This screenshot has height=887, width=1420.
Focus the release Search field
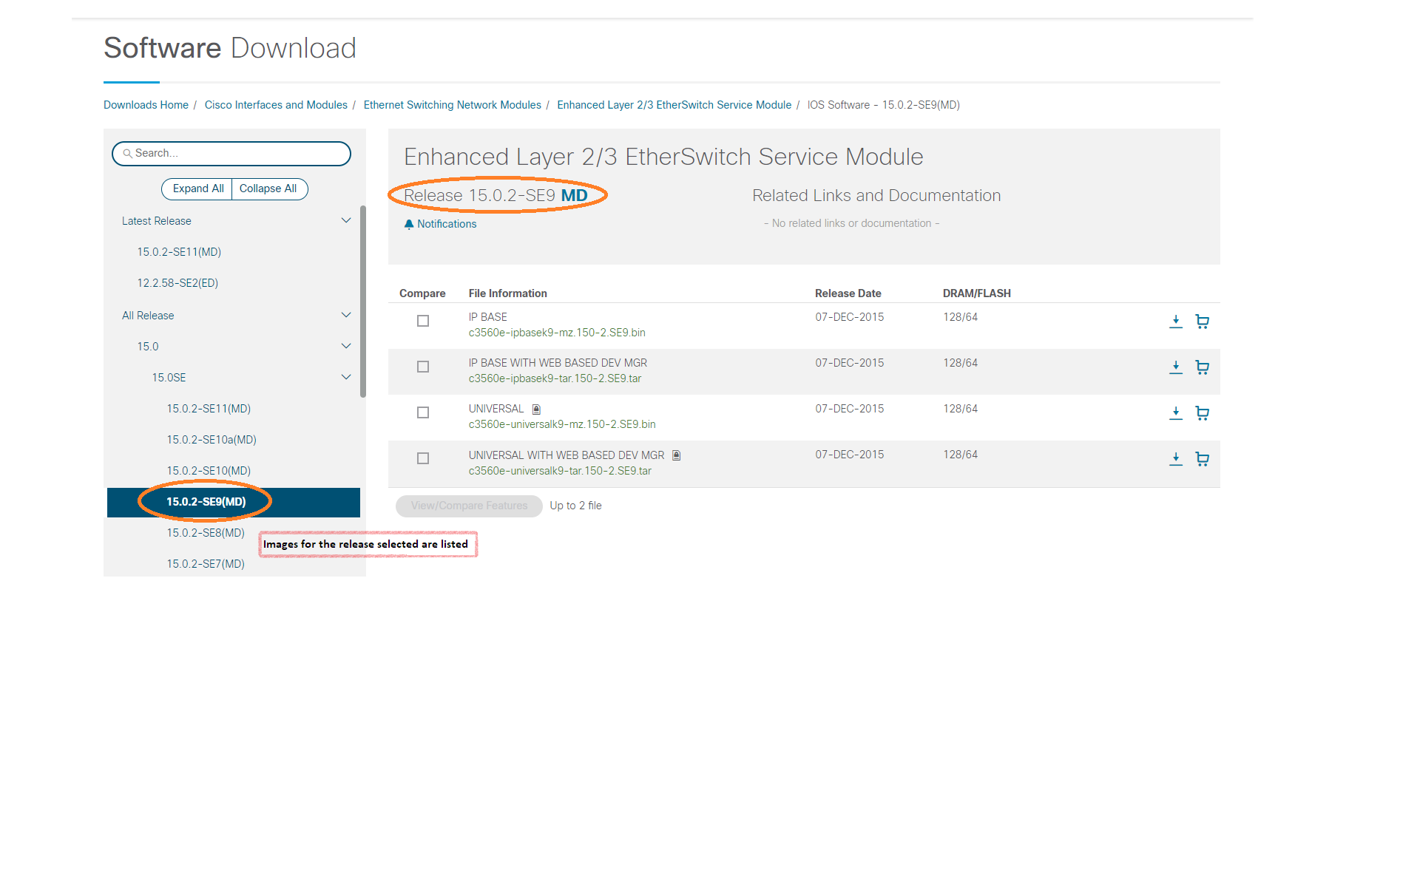click(x=231, y=154)
